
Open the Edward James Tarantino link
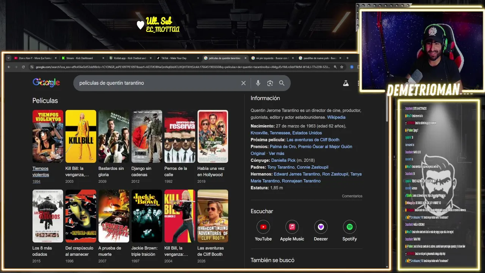(x=297, y=174)
